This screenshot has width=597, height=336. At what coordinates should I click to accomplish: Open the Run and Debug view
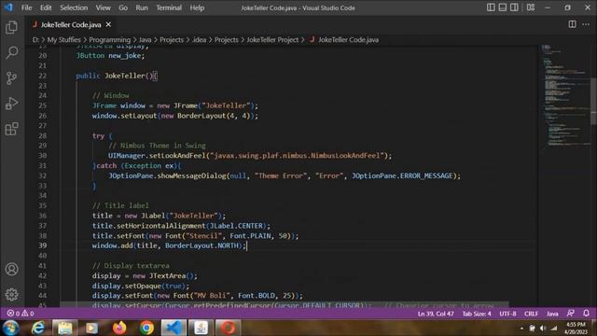pyautogui.click(x=12, y=104)
